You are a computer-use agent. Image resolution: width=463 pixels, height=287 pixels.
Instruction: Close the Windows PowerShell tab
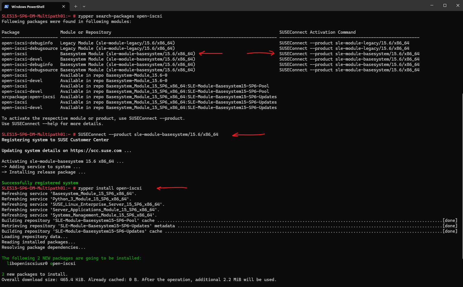tap(63, 6)
